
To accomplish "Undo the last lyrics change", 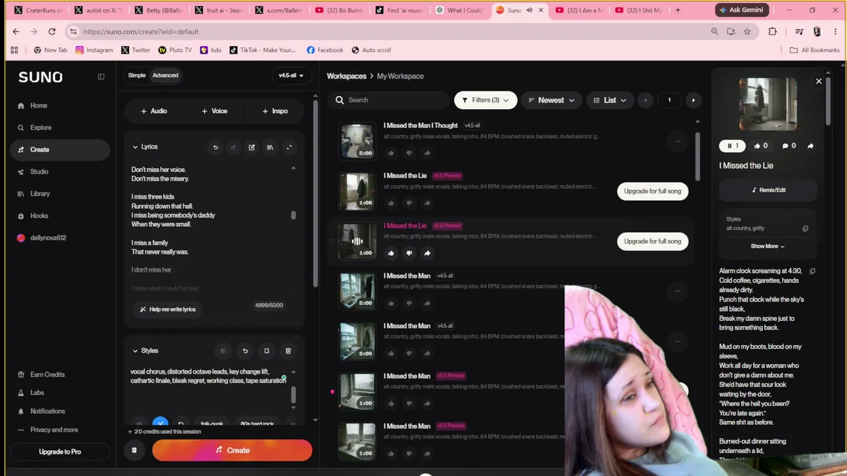I will click(x=215, y=147).
